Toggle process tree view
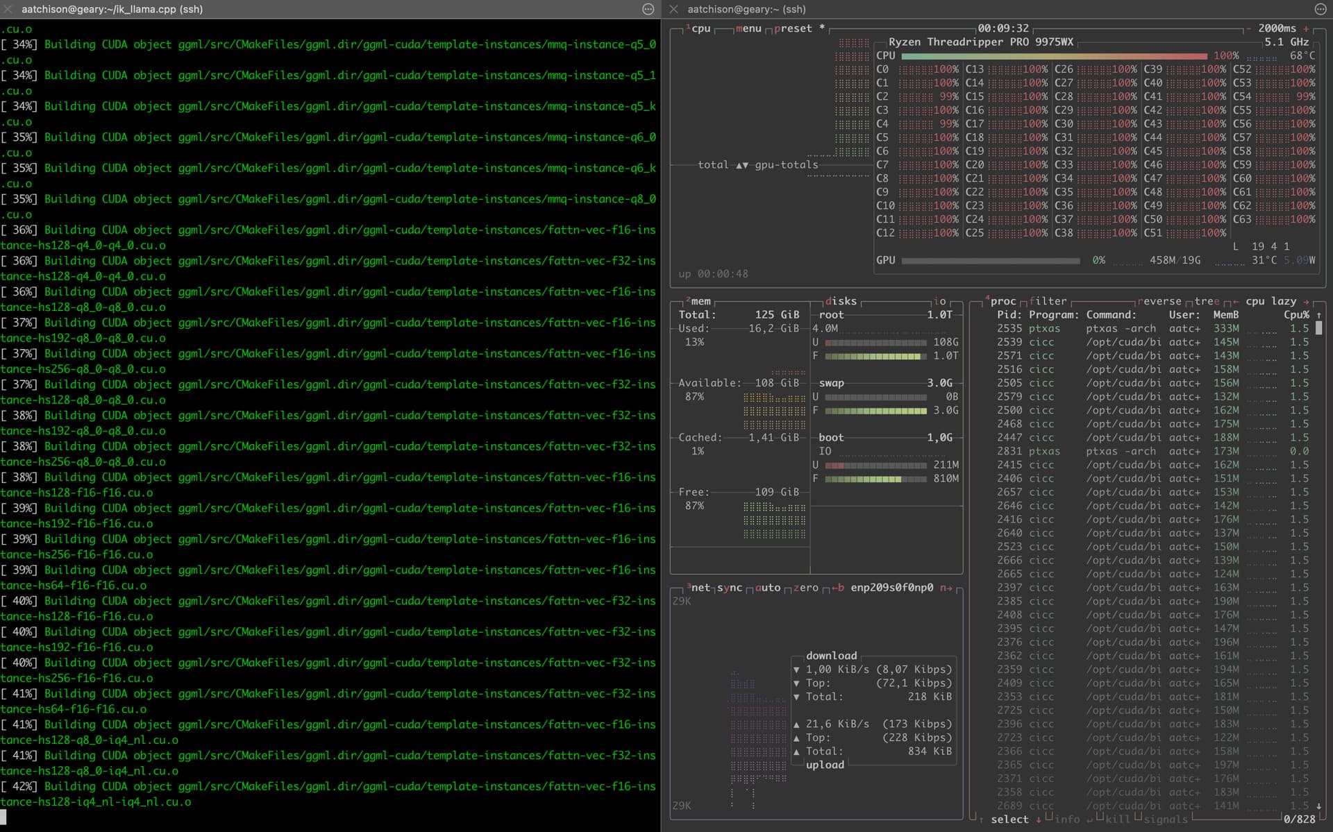The width and height of the screenshot is (1333, 832). (1207, 301)
